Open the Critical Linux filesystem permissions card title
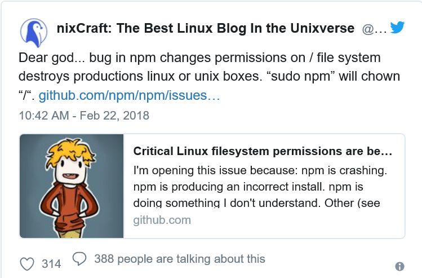 263,152
